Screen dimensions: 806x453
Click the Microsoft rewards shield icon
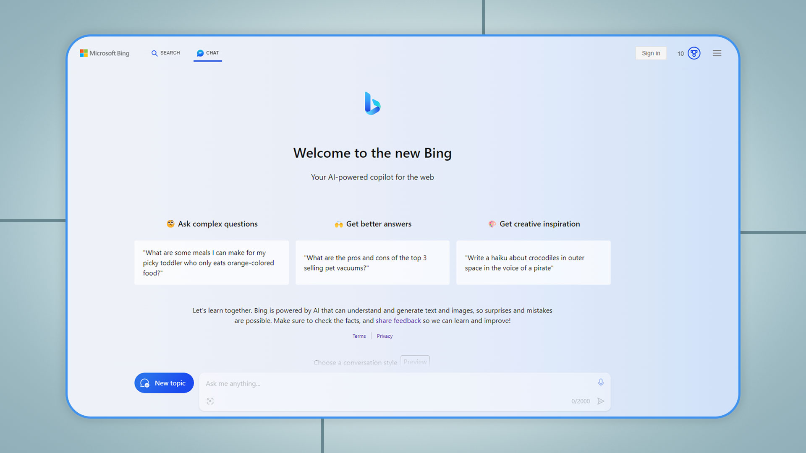693,53
